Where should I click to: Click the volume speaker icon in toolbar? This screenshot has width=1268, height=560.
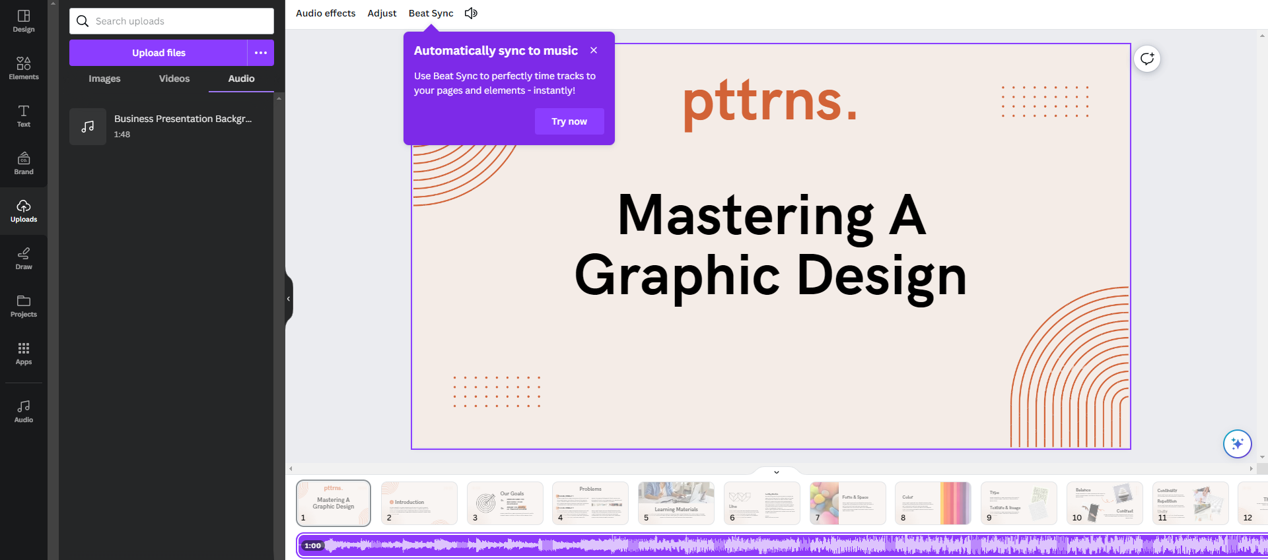coord(471,13)
